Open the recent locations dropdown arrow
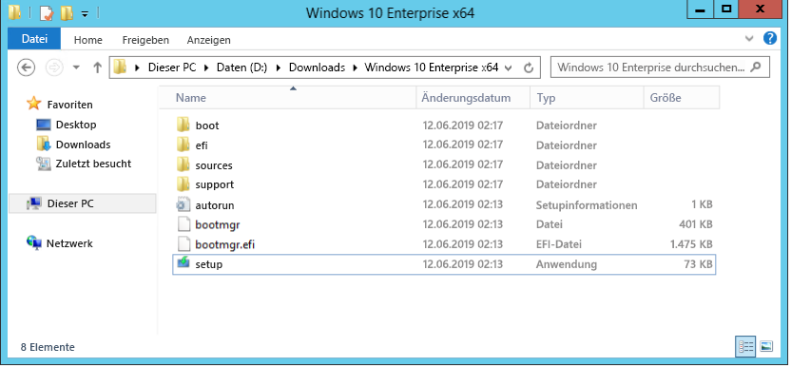 76,68
